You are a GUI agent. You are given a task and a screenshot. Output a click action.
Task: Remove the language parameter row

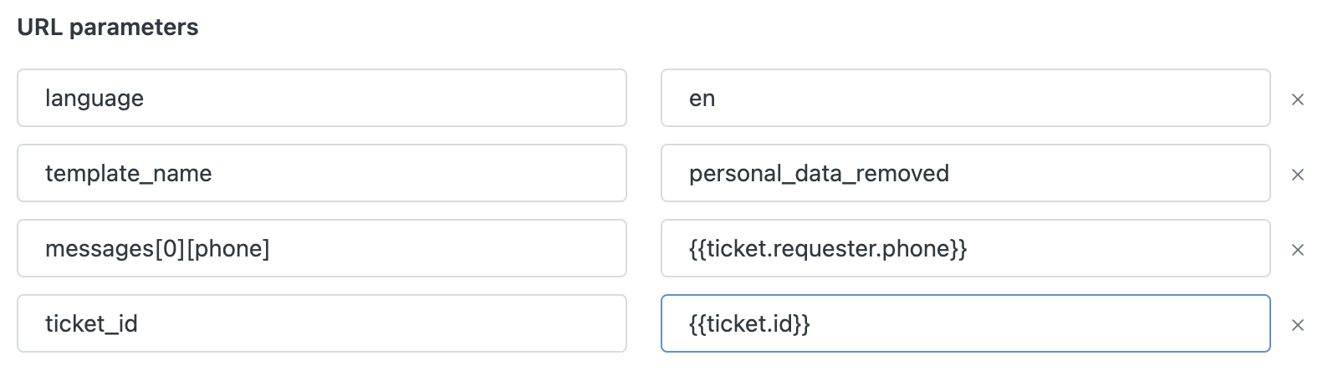(x=1298, y=99)
